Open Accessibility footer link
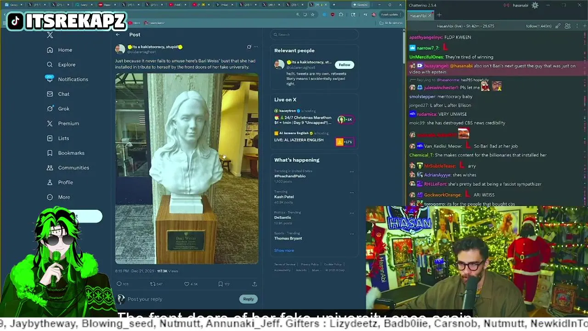The width and height of the screenshot is (588, 331). point(282,270)
